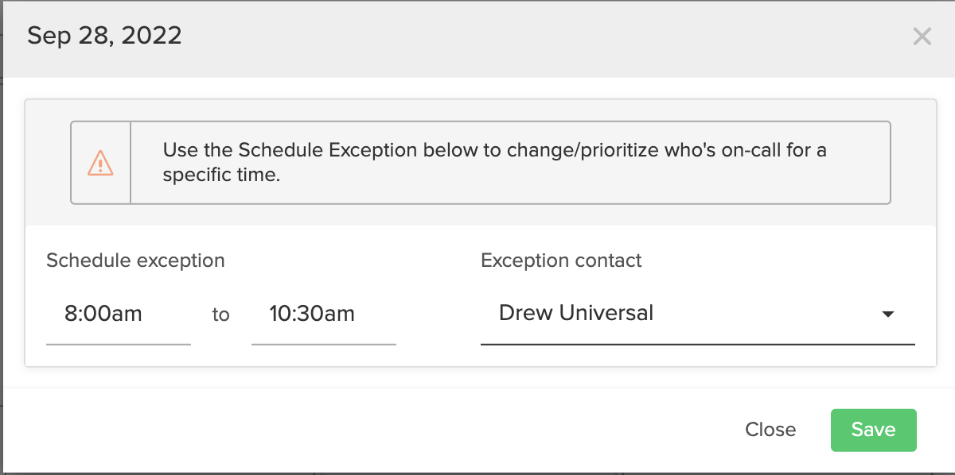
Task: Click the Exception contact label
Action: point(561,261)
